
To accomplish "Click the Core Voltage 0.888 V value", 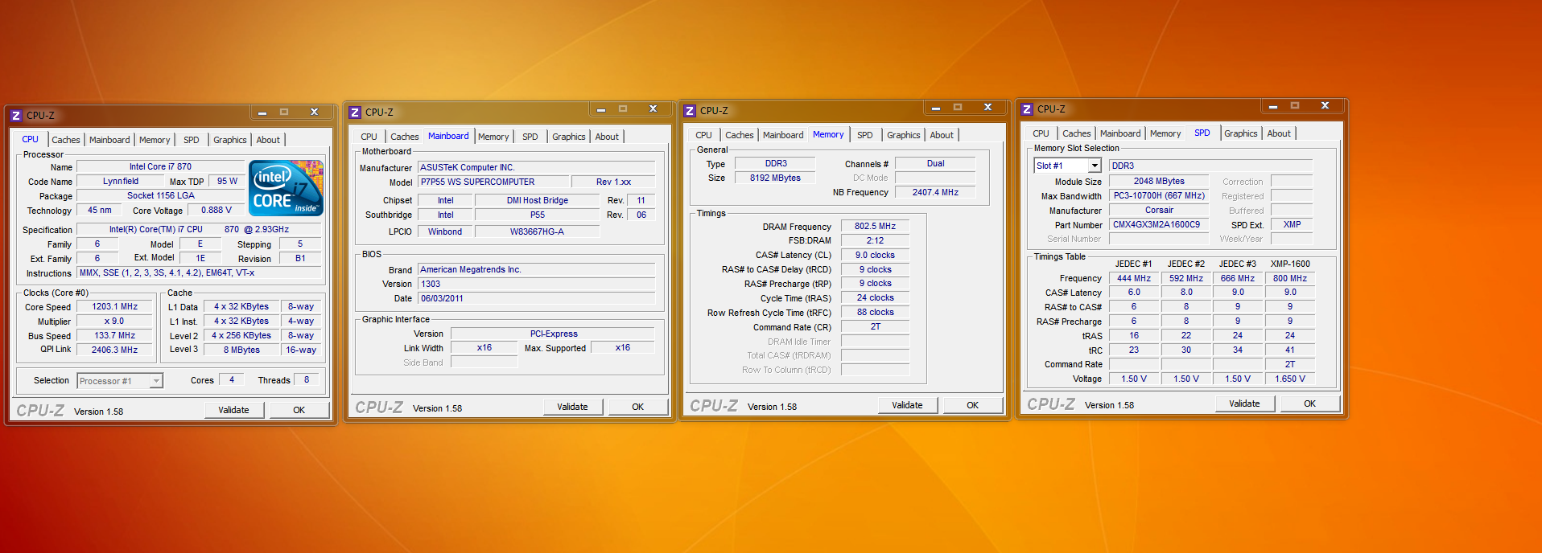I will point(216,211).
